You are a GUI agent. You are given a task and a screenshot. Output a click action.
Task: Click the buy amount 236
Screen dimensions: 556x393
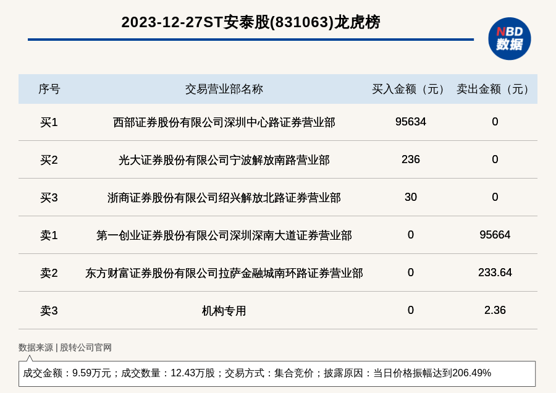(411, 159)
